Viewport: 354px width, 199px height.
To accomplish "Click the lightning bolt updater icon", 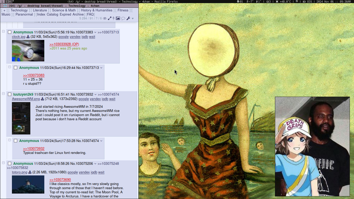I will [114, 18].
